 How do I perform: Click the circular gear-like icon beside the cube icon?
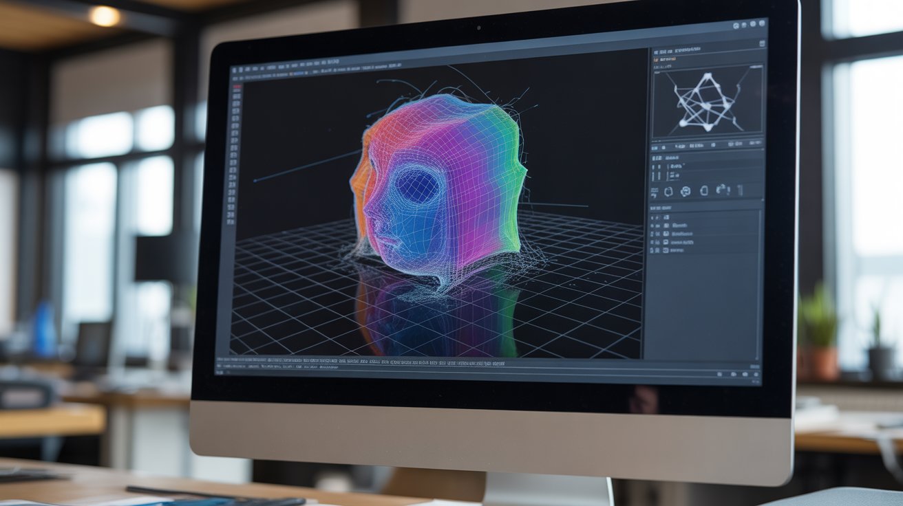tap(685, 191)
